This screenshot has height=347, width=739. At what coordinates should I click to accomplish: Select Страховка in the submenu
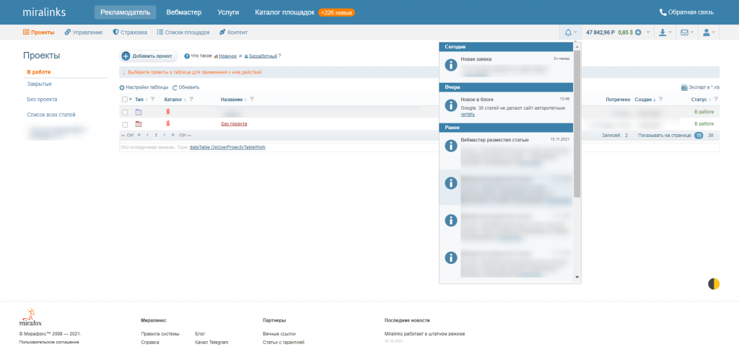[130, 32]
